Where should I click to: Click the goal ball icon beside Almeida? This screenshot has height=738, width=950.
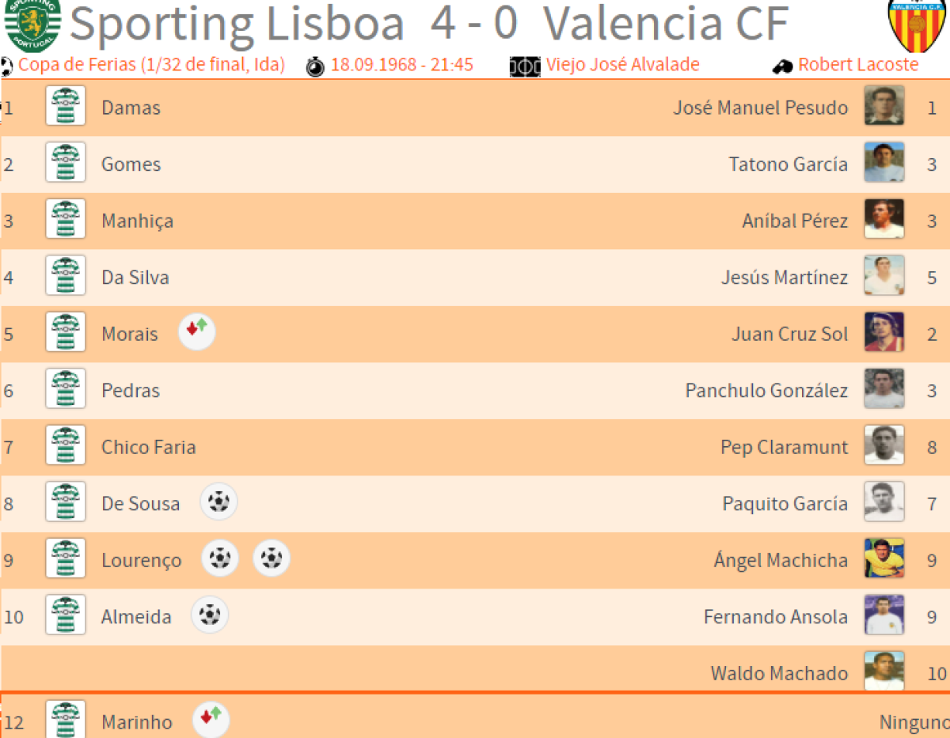tap(210, 615)
